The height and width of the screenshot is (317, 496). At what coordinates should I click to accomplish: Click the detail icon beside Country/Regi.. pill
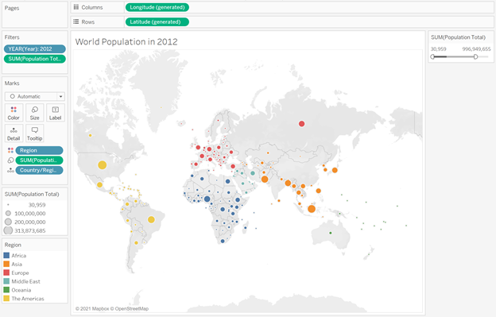coord(10,170)
